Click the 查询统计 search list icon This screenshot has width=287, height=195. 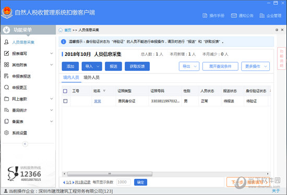click(x=6, y=110)
